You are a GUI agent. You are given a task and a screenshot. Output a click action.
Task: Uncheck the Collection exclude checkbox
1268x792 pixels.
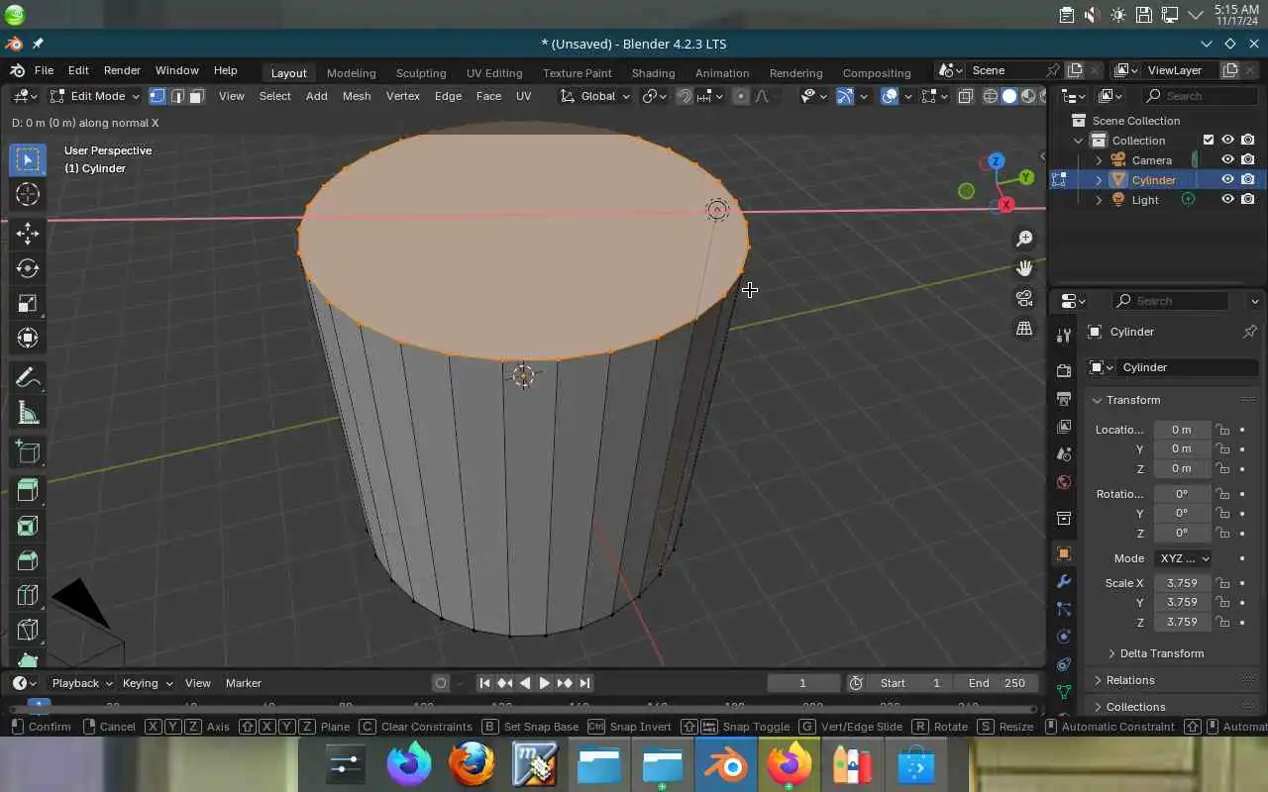(x=1209, y=141)
